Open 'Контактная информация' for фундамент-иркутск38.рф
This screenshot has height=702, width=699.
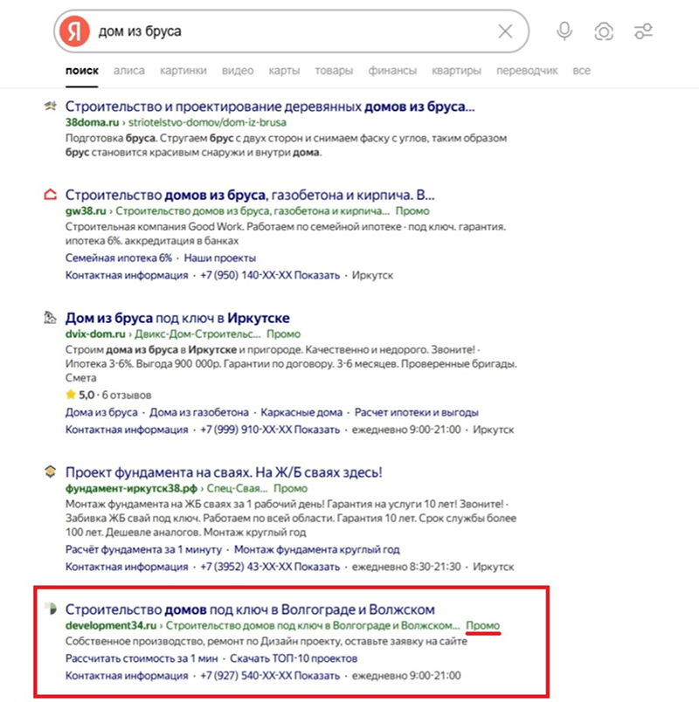point(127,567)
